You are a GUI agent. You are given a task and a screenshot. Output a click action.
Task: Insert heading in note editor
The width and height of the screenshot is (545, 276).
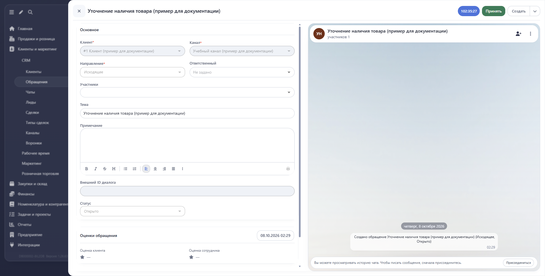tap(114, 169)
